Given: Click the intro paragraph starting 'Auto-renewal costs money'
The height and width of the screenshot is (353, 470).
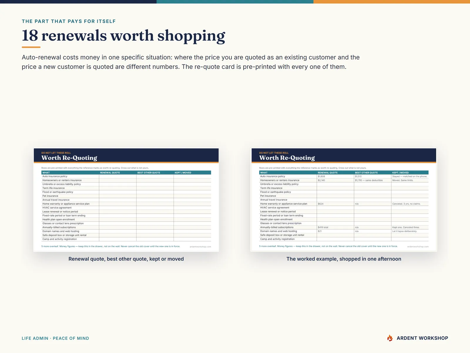Looking at the screenshot, I should point(191,62).
